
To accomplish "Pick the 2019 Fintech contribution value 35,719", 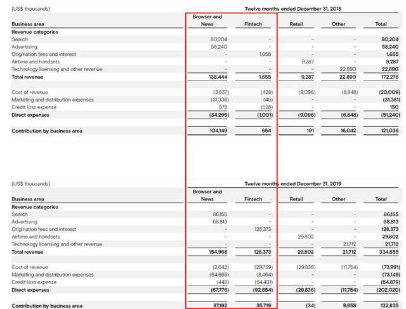I will coord(261,306).
